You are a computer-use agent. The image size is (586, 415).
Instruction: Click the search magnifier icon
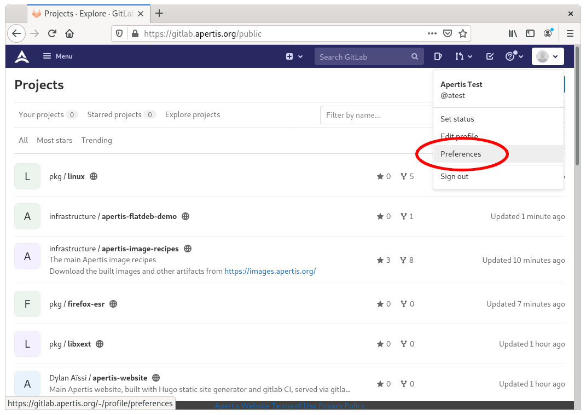[414, 56]
